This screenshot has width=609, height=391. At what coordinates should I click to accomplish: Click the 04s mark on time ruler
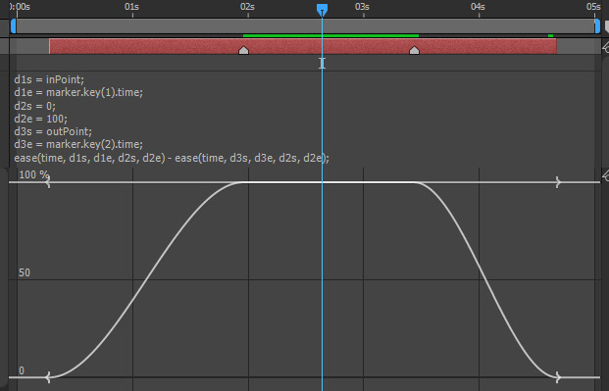pyautogui.click(x=478, y=7)
